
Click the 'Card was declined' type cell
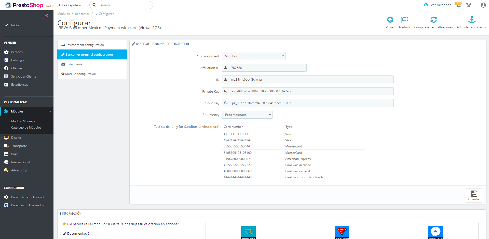298,165
